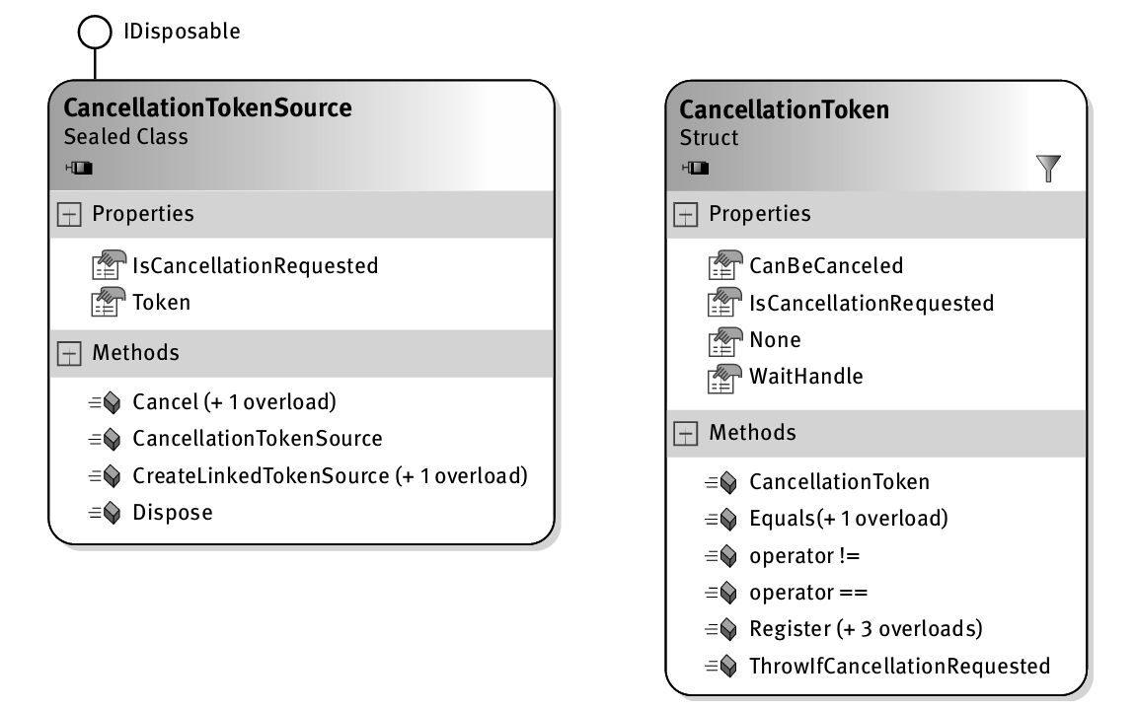Image resolution: width=1137 pixels, height=709 pixels.
Task: Select Register (+ 3 overloads) method
Action: [x=866, y=629]
